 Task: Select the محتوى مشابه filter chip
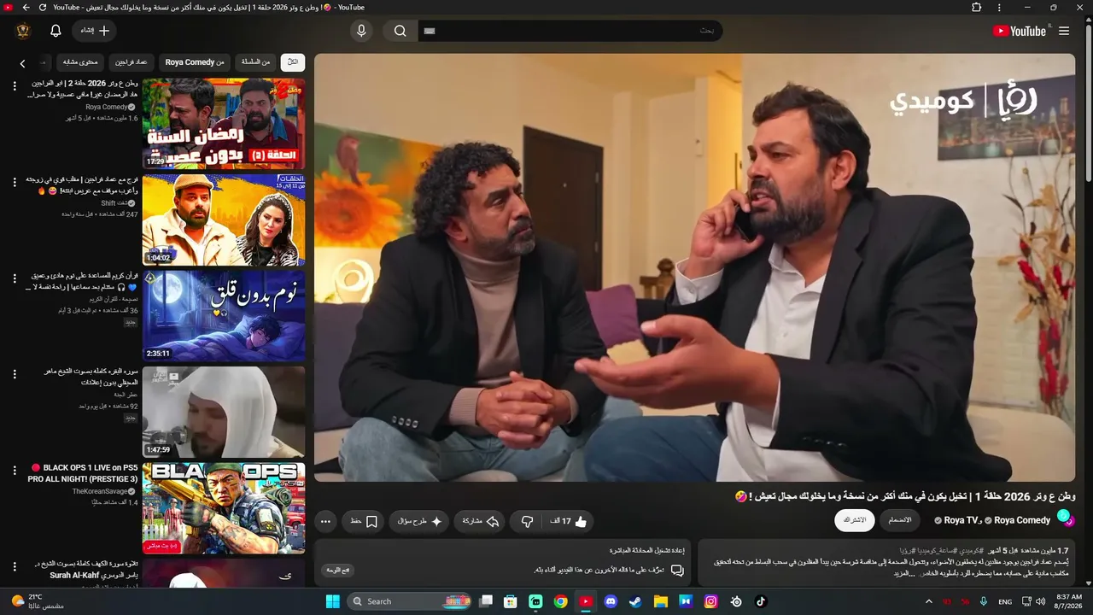click(81, 62)
